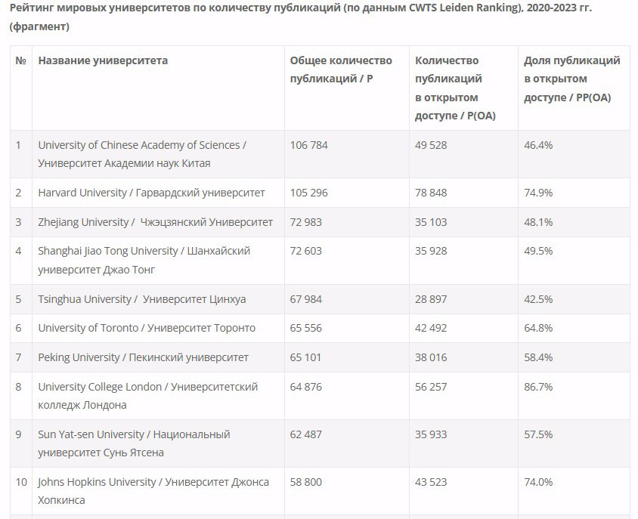The width and height of the screenshot is (638, 519).
Task: Click total publications value 106 784
Action: [x=309, y=145]
